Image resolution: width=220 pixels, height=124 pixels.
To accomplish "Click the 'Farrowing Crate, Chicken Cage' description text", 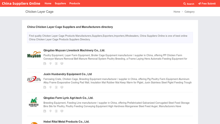I will 117,81.
